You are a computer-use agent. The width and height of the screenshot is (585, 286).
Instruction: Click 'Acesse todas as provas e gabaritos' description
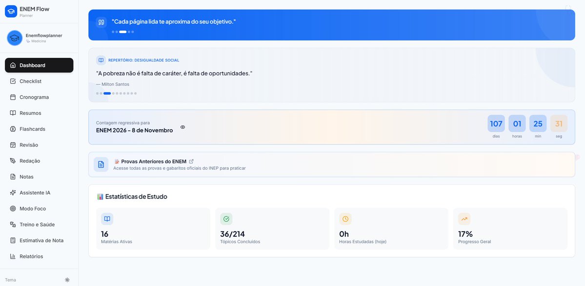(x=180, y=168)
